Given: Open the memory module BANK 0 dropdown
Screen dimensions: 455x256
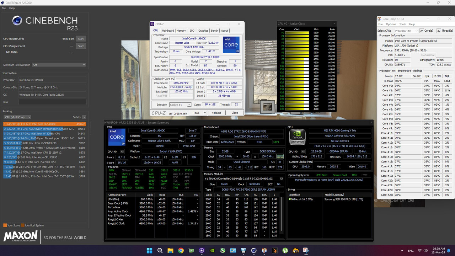Looking at the screenshot, I should pos(282,178).
